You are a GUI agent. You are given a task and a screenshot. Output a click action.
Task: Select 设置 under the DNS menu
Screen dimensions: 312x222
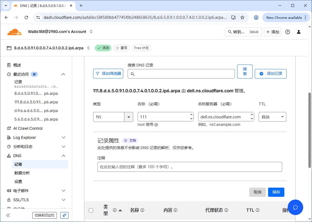click(18, 181)
